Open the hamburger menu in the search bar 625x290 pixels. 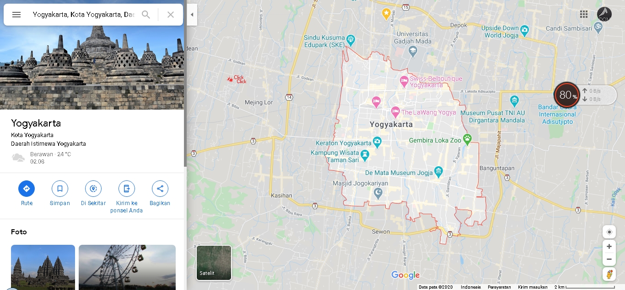[x=16, y=15]
